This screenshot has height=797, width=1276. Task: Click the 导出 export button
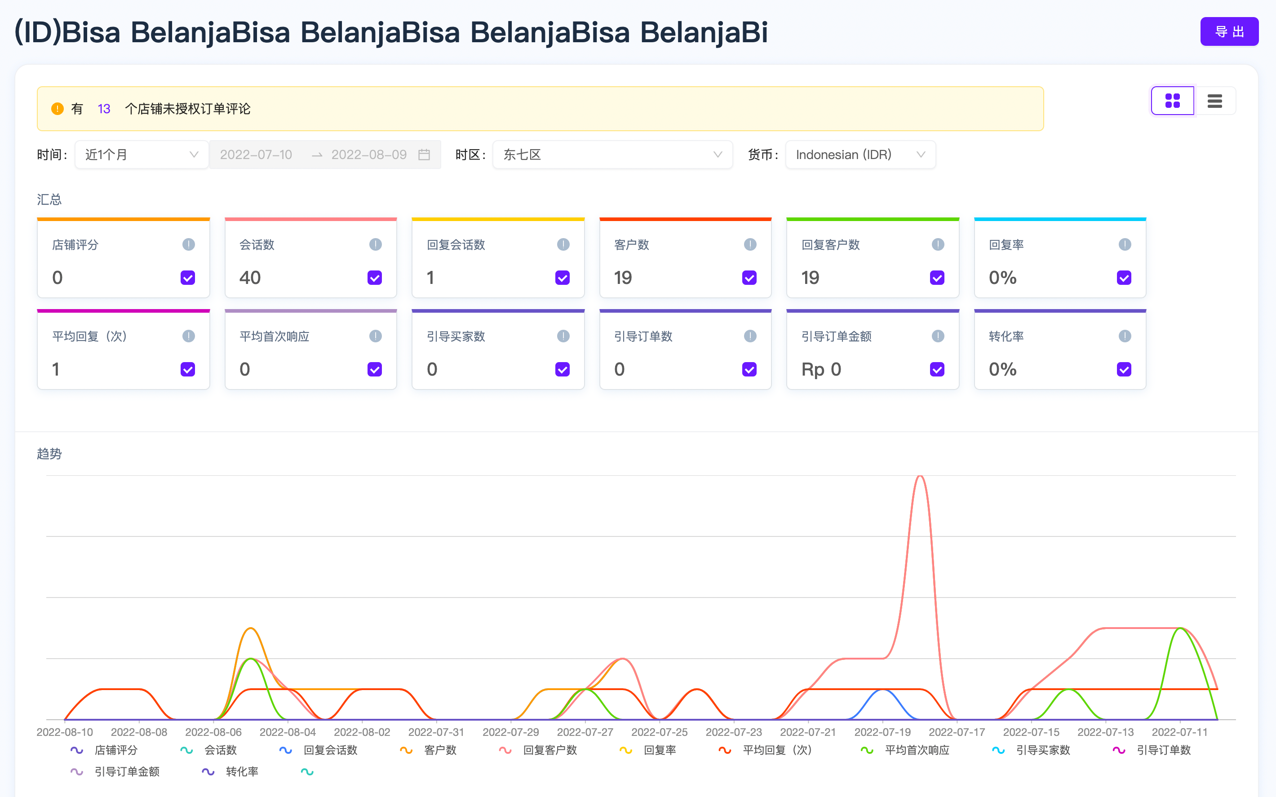[1229, 31]
